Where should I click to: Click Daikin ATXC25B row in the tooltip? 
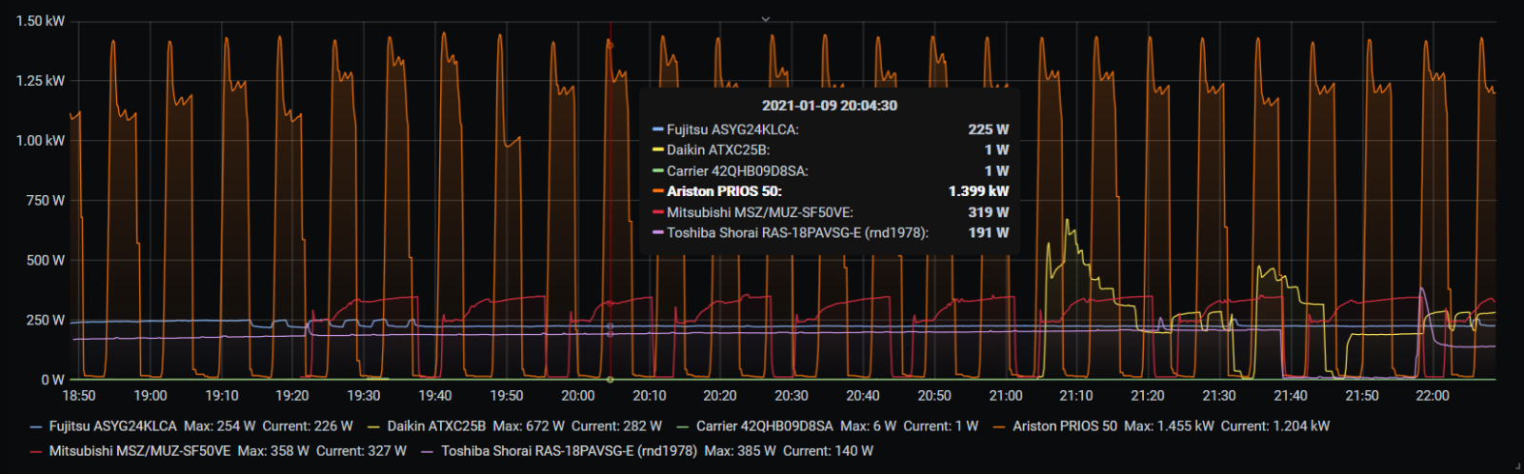[x=830, y=150]
